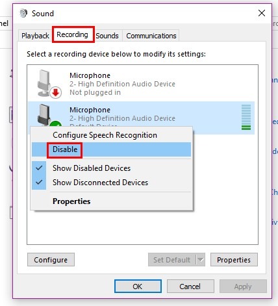Click the red not-plugged-in arrow badge

[x=56, y=93]
